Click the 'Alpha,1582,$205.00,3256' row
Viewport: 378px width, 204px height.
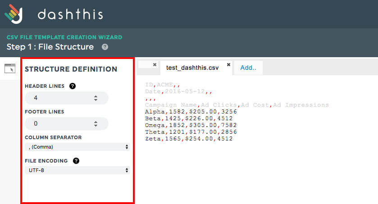191,112
